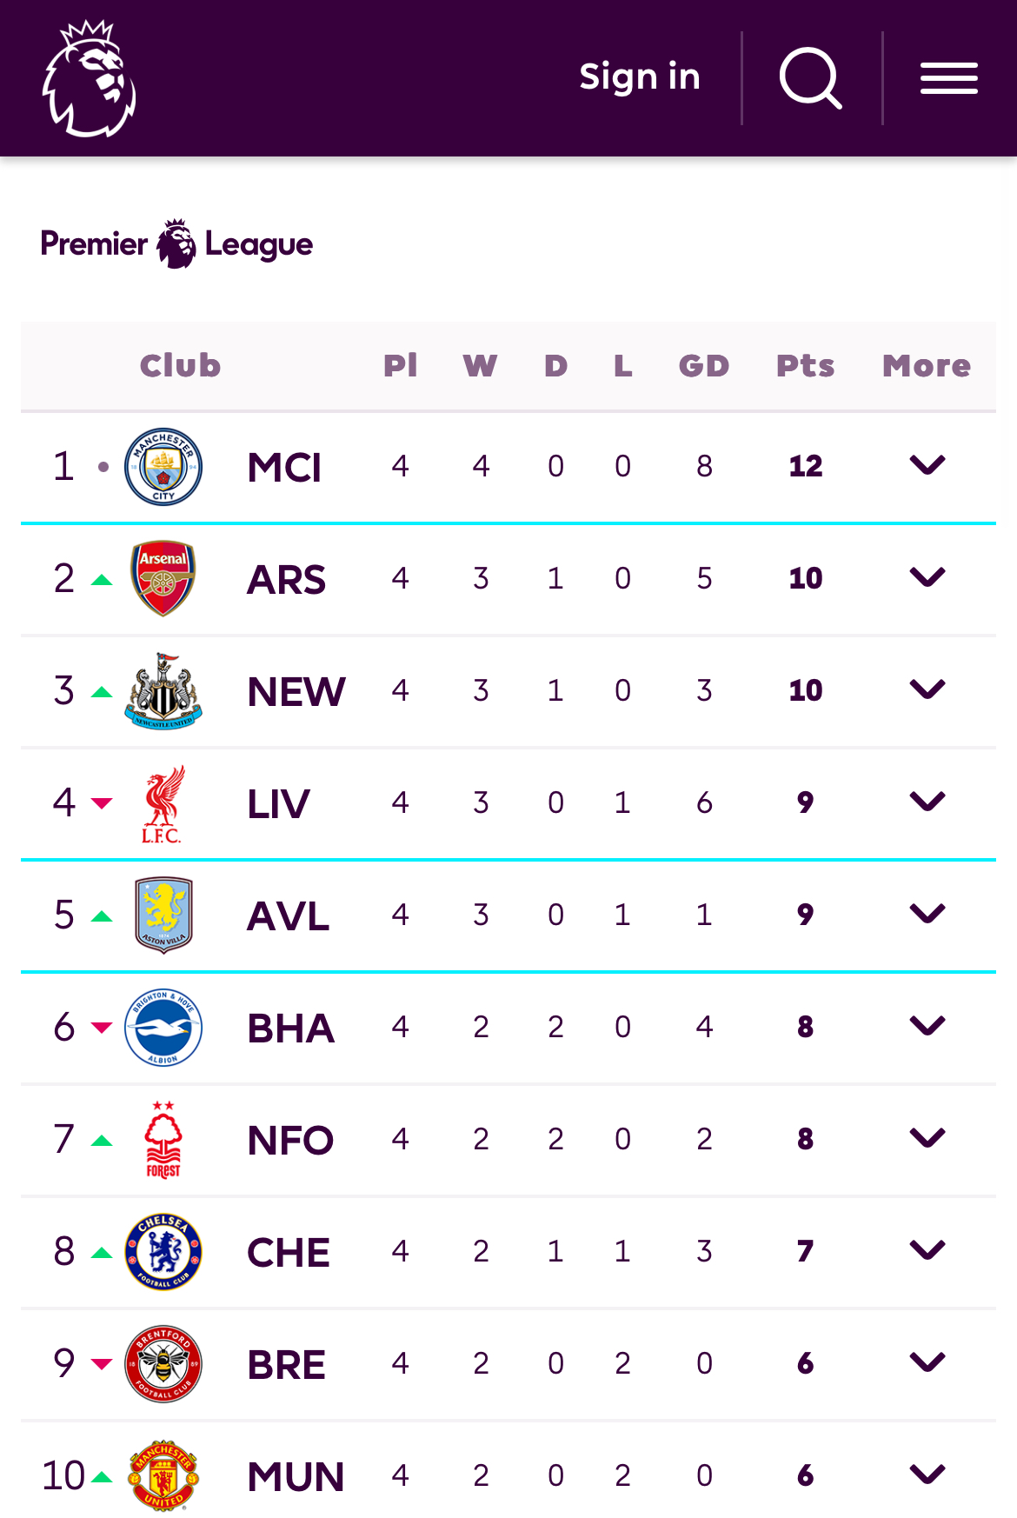The height and width of the screenshot is (1518, 1017).
Task: Expand the MCI row details chevron
Action: pyautogui.click(x=927, y=465)
